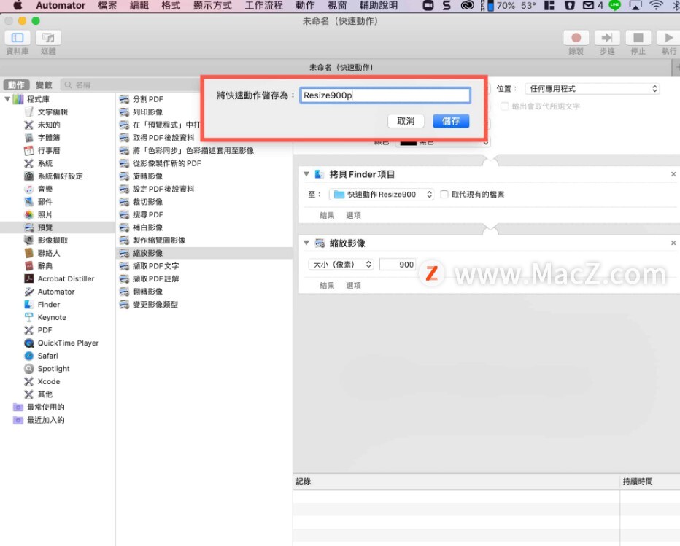Open the destination folder 快速動作 Resize900 dropdown
Image resolution: width=680 pixels, height=546 pixels.
382,194
